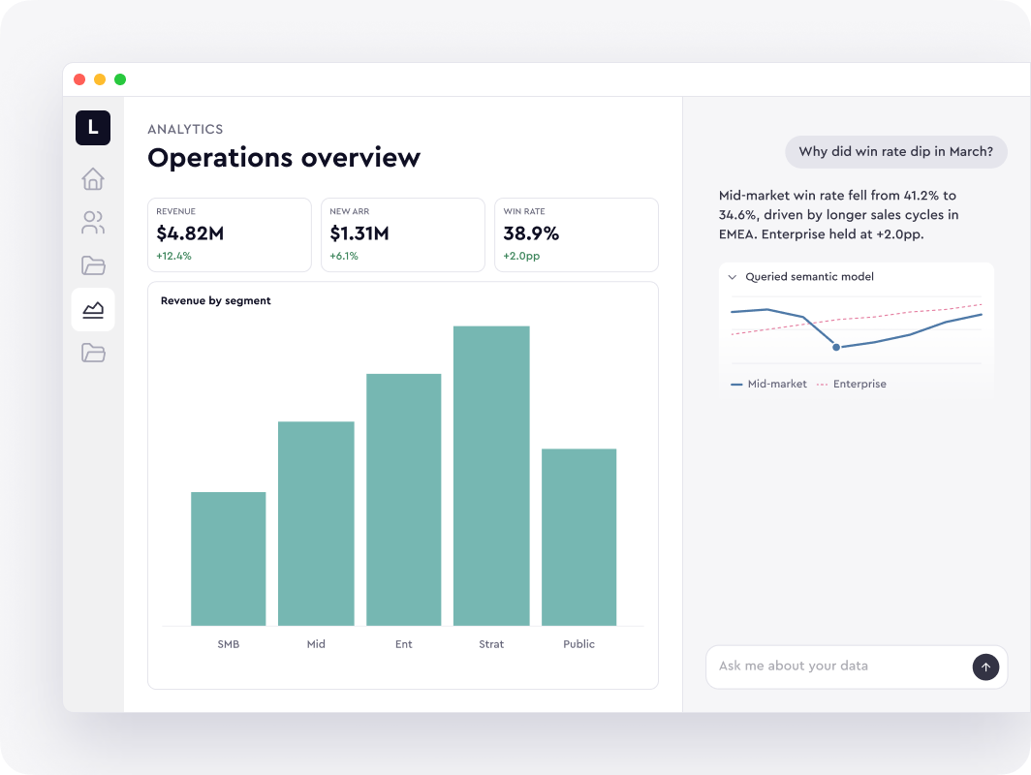Screen dimensions: 1031x775
Task: Send the chat message with arrow button
Action: (x=985, y=666)
